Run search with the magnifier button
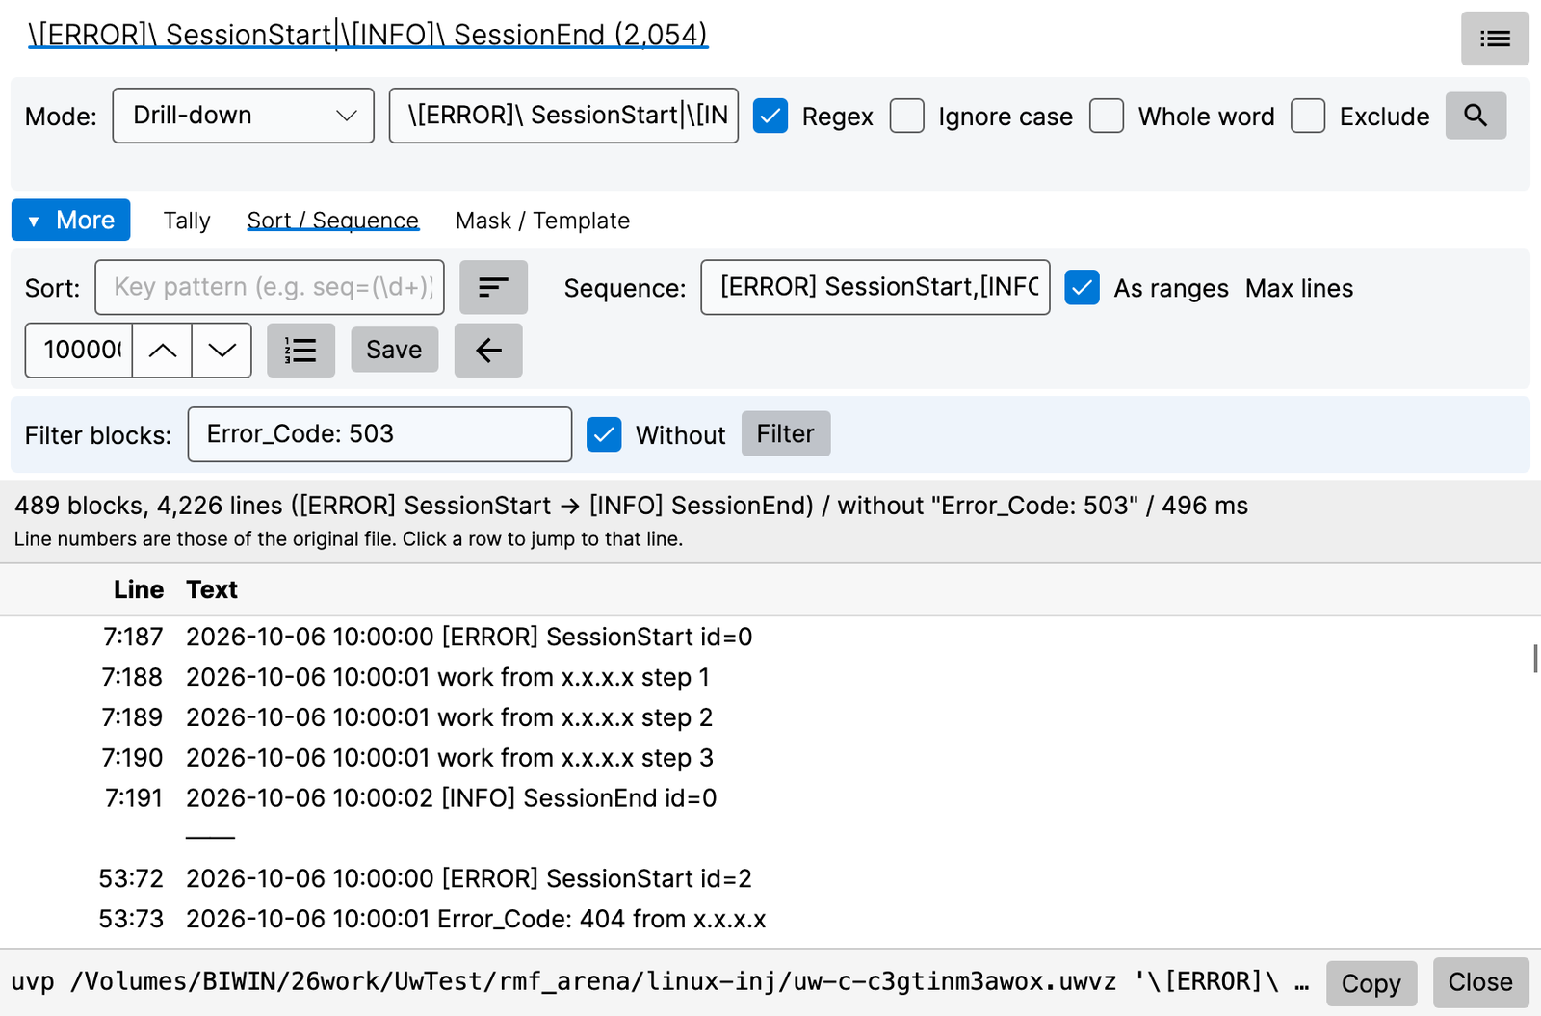The height and width of the screenshot is (1016, 1541). pos(1476,116)
